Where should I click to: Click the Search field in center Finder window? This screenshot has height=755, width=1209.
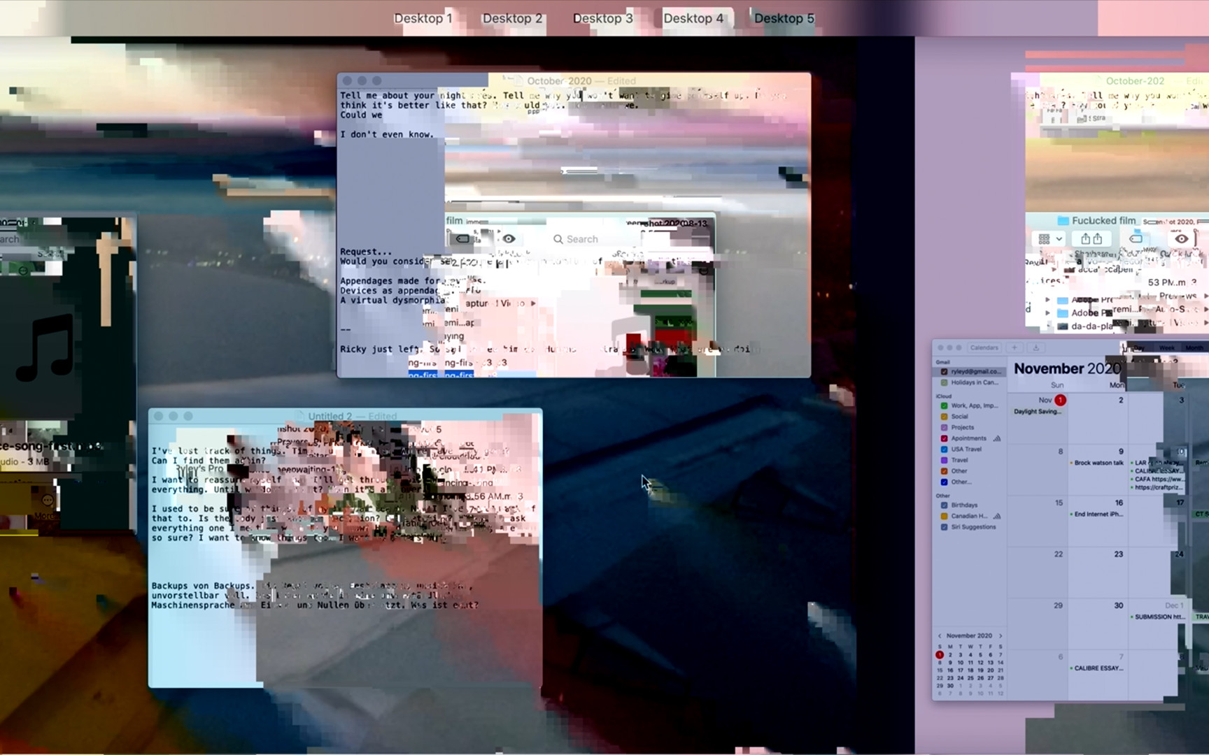(581, 239)
